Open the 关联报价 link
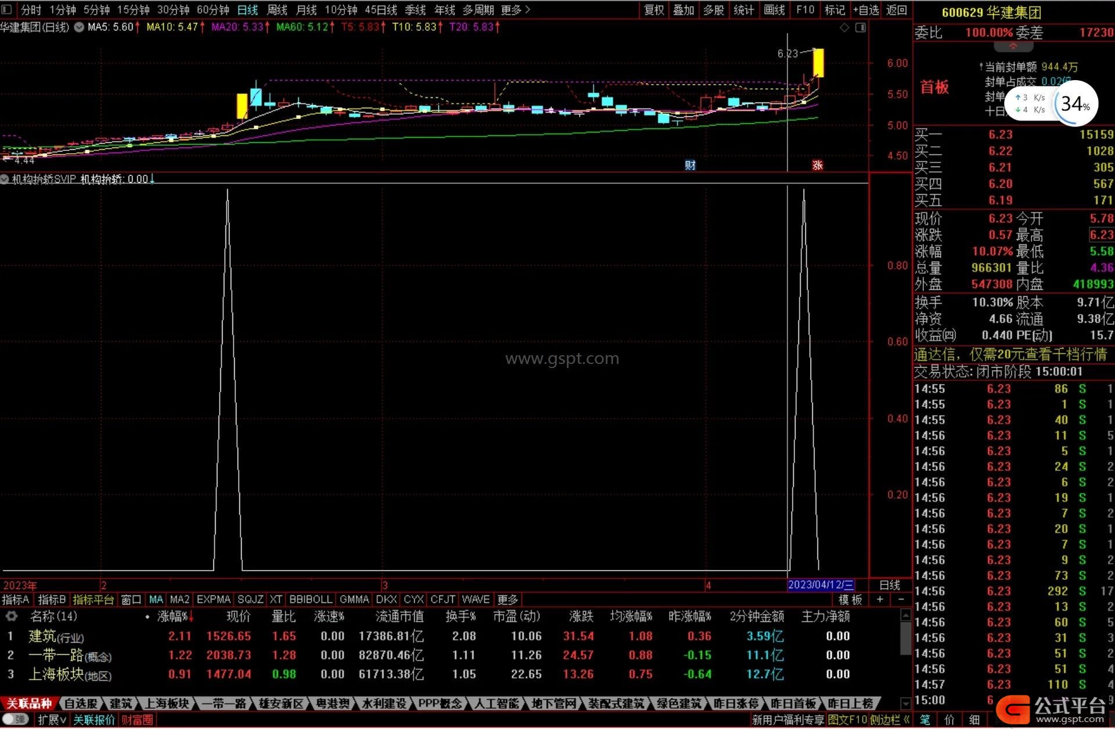The width and height of the screenshot is (1115, 729). 94,720
